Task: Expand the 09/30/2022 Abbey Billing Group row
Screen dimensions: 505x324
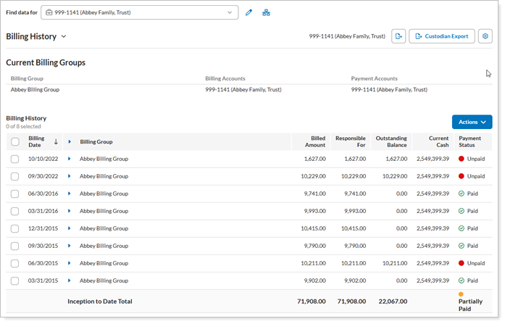Action: point(70,176)
